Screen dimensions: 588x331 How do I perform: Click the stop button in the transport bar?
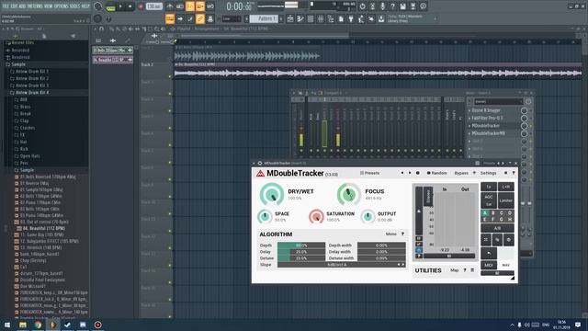[130, 6]
